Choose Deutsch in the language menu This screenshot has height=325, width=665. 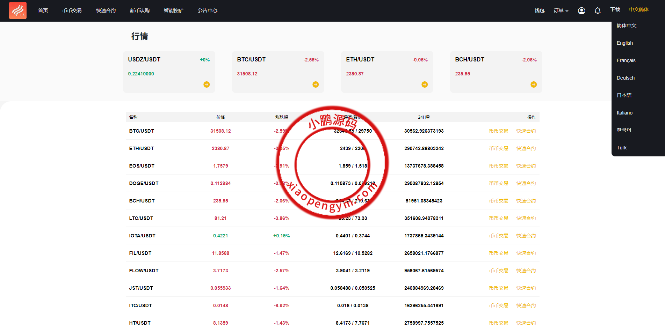pos(626,78)
